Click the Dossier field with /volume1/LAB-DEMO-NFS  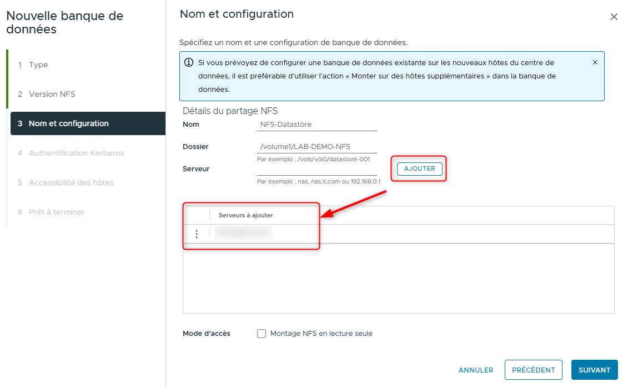tap(316, 147)
